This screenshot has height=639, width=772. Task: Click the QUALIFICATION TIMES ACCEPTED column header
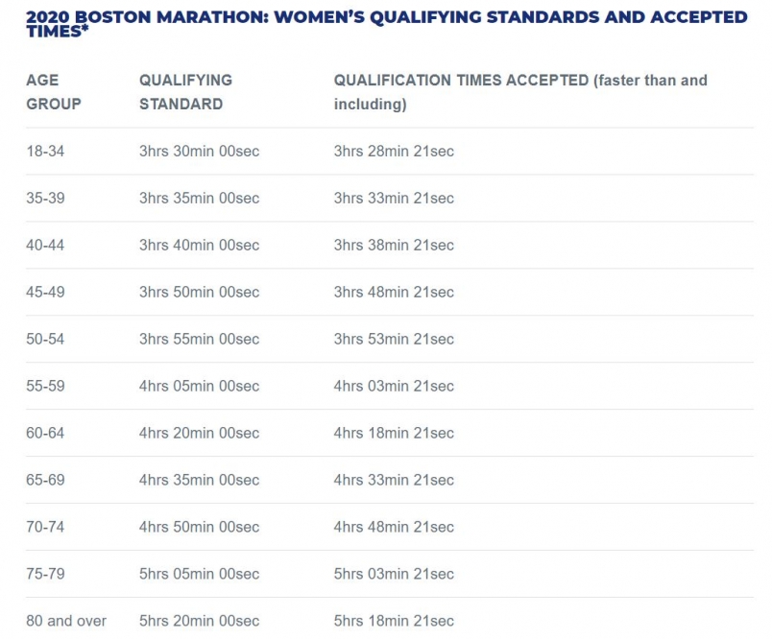pyautogui.click(x=519, y=92)
